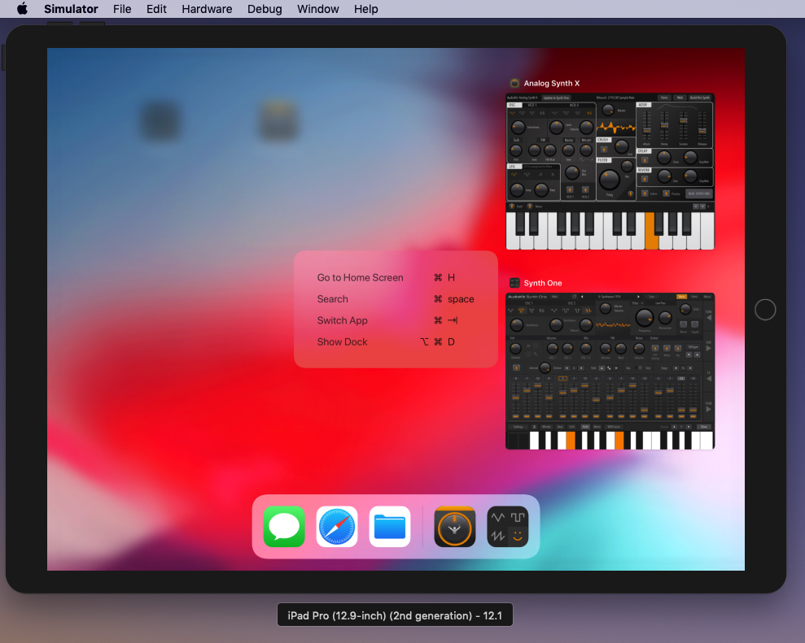Image resolution: width=805 pixels, height=643 pixels.
Task: Tap the iPad home button
Action: pyautogui.click(x=765, y=310)
